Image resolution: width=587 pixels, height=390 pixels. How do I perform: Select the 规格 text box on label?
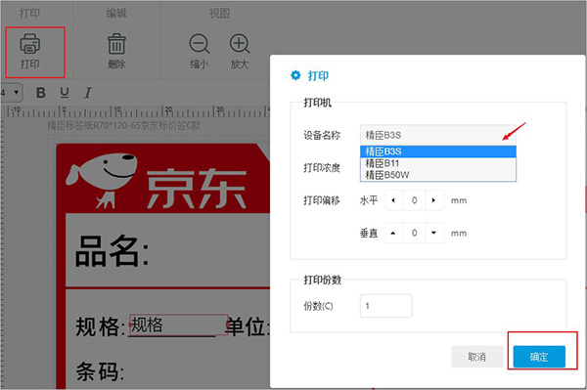coord(179,325)
